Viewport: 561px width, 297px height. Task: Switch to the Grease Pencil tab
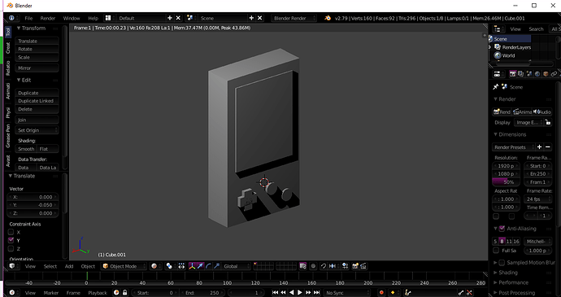coord(8,136)
